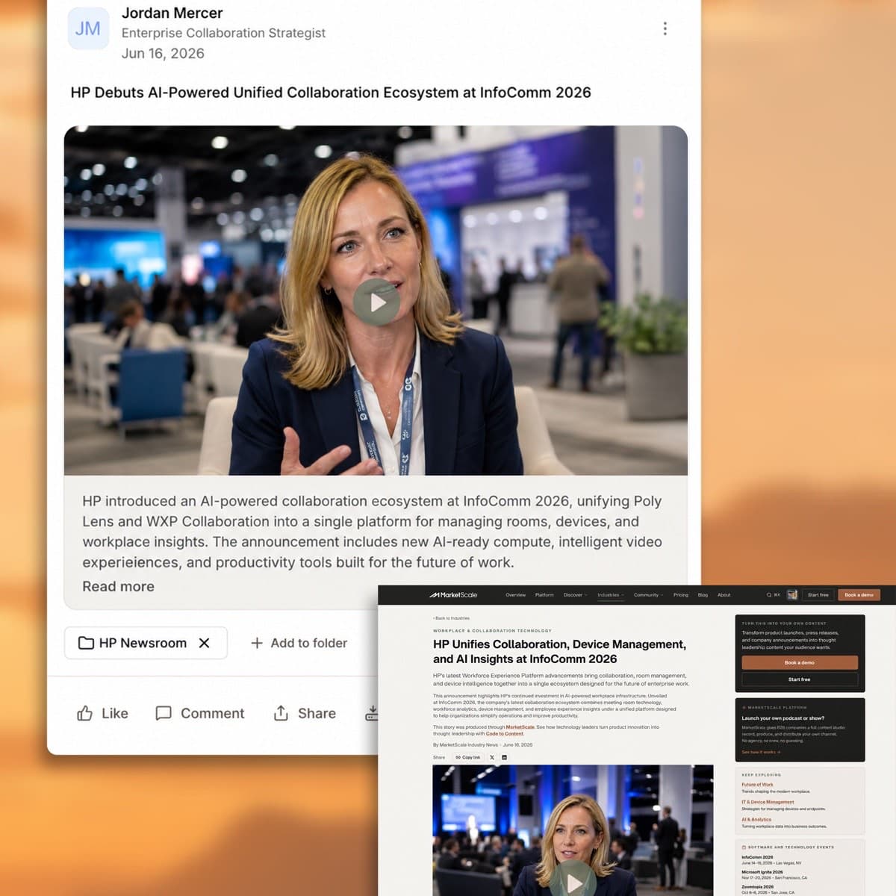The image size is (896, 896).
Task: Click the JM profile avatar
Action: pos(88,28)
